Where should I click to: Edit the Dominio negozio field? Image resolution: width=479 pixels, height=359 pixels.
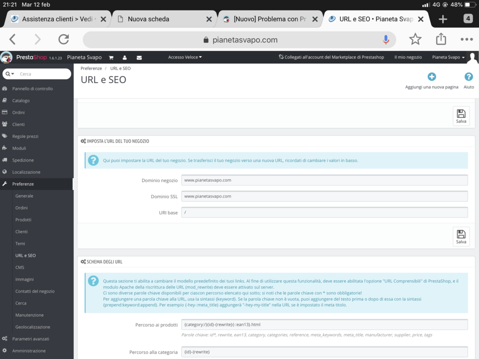pyautogui.click(x=324, y=180)
